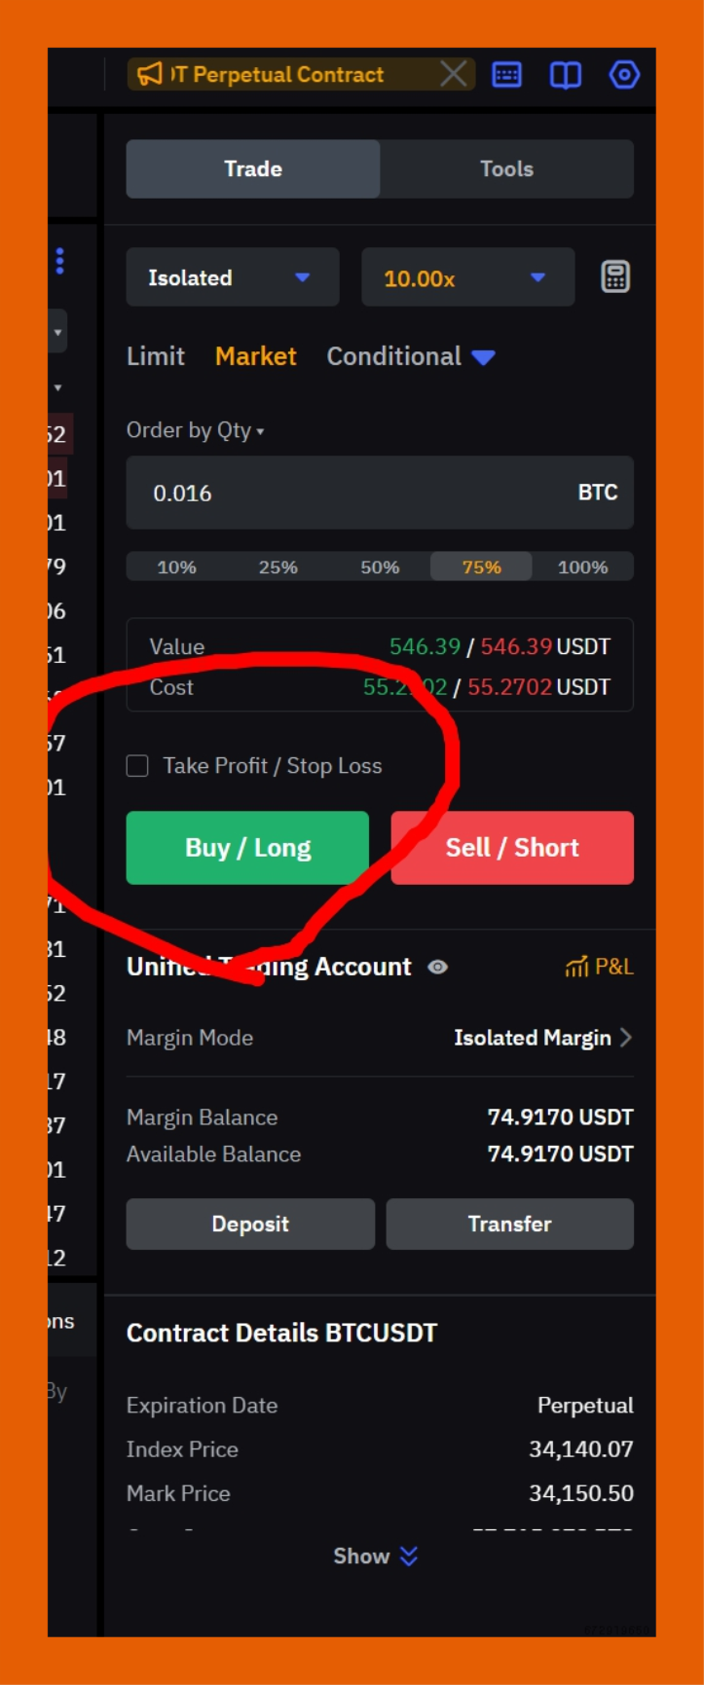The width and height of the screenshot is (704, 1685).
Task: Select the Limit order tab
Action: pos(155,356)
